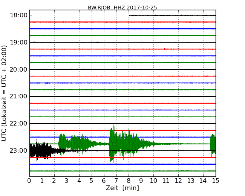245x196 pixels.
Task: Click the x-axis tick label 5
Action: pos(92,181)
